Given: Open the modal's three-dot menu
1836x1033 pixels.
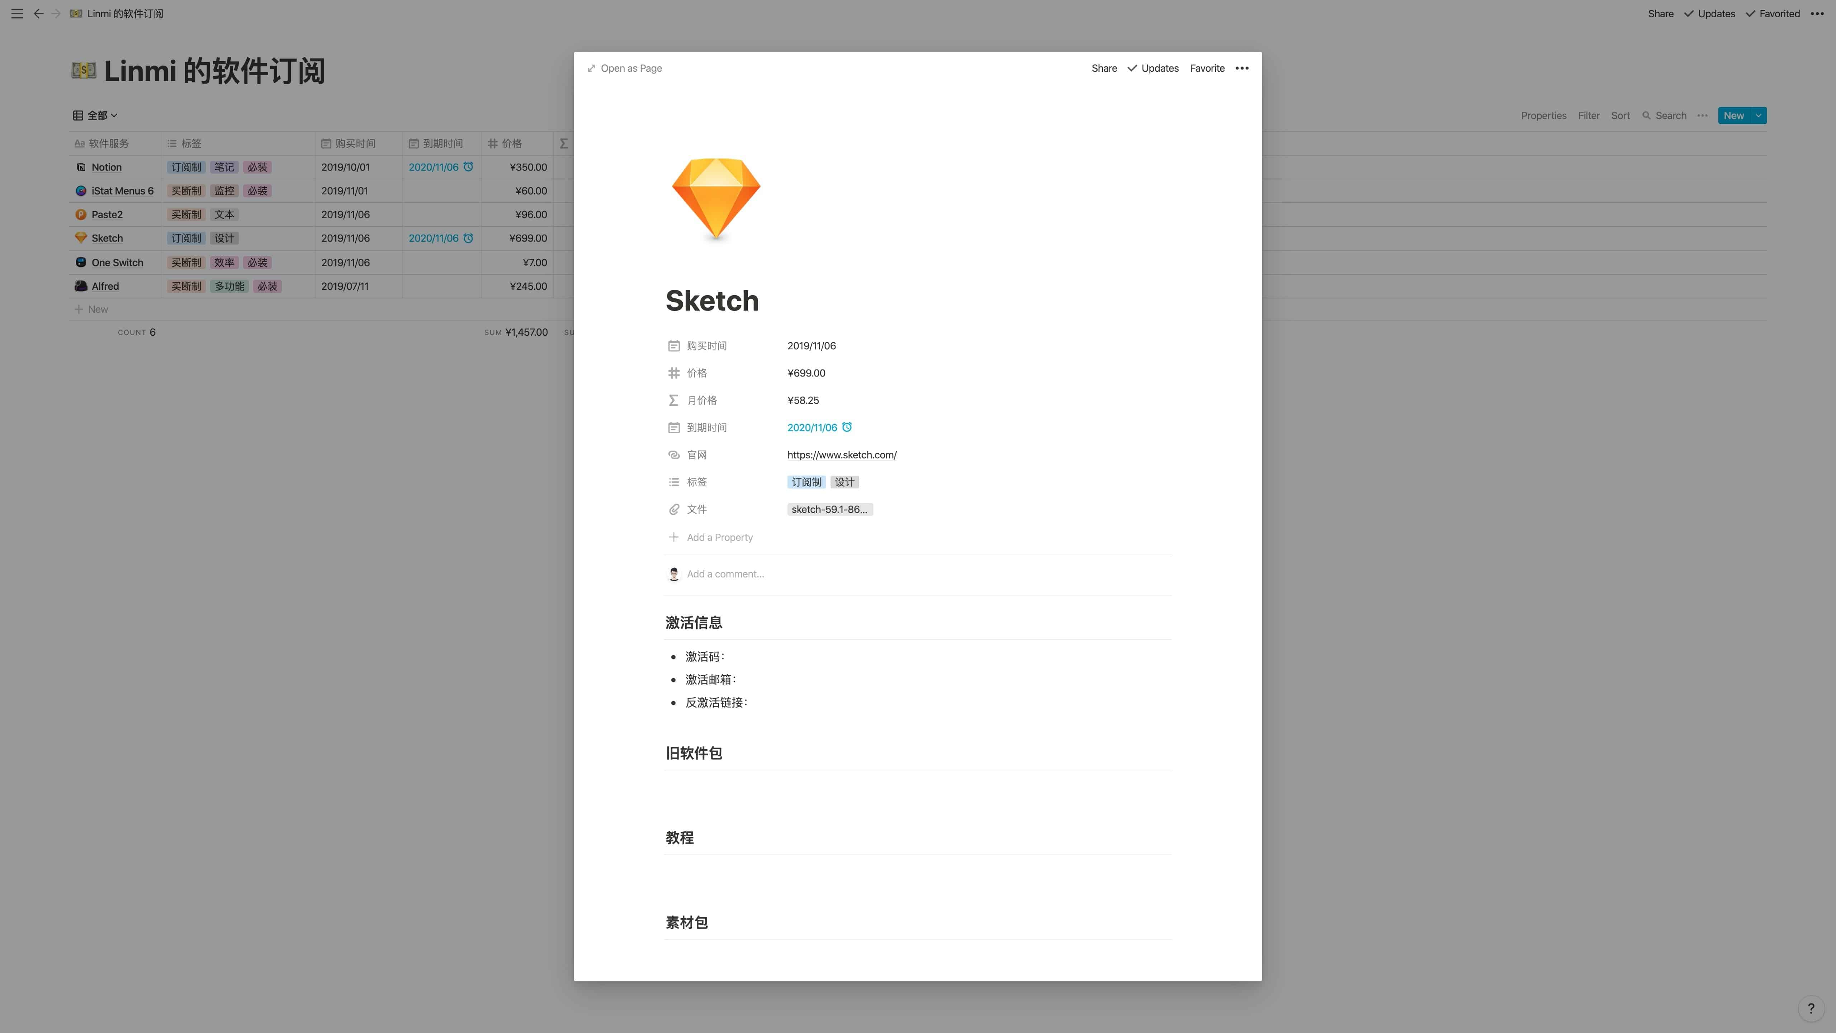Looking at the screenshot, I should click(x=1241, y=69).
